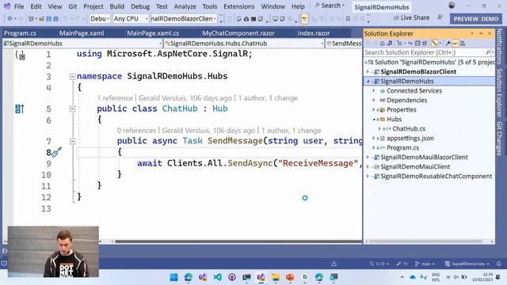The height and width of the screenshot is (285, 507).
Task: Click the Search Solution Explorer field
Action: (429, 52)
